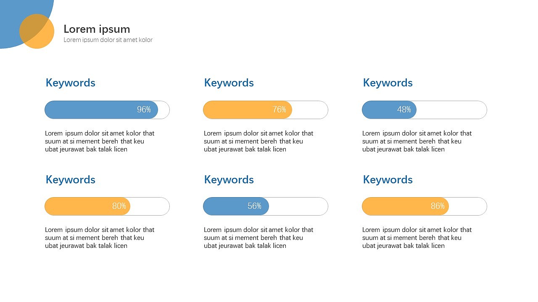
Task: Select the subtitle "Lorem ipsum dolor sit amet kolor"
Action: pyautogui.click(x=108, y=40)
